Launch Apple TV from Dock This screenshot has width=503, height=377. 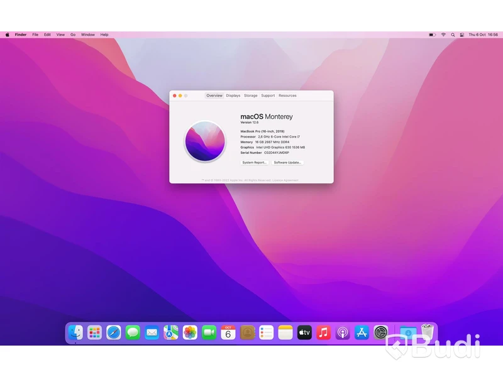point(304,332)
